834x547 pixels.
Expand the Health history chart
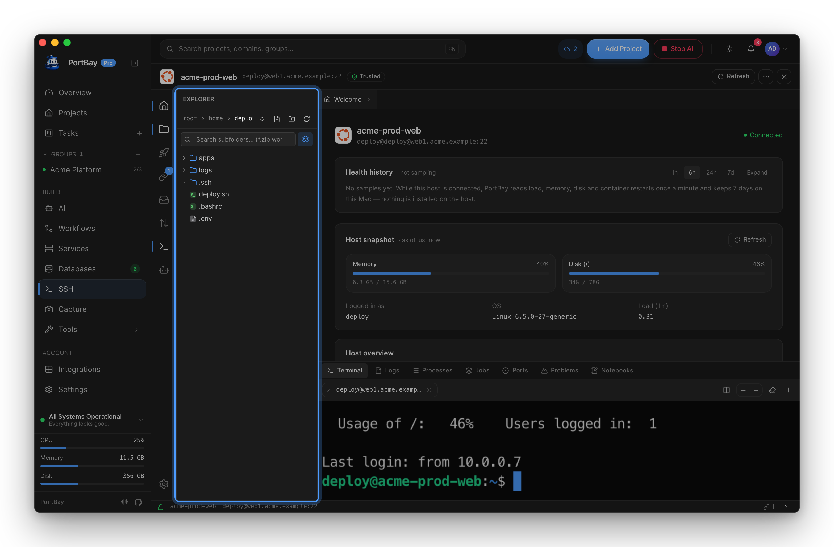pos(757,172)
